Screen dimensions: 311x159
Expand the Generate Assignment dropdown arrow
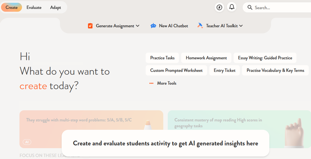click(138, 26)
